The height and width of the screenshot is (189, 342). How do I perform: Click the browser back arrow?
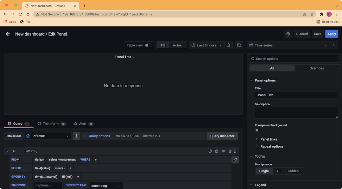[x=5, y=14]
